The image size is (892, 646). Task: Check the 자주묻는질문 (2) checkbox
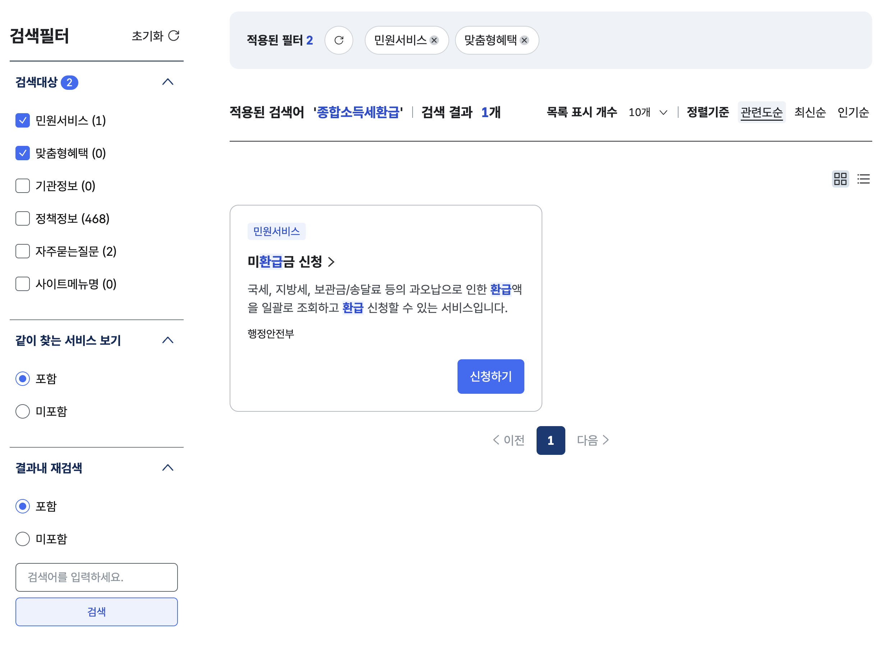pyautogui.click(x=23, y=251)
